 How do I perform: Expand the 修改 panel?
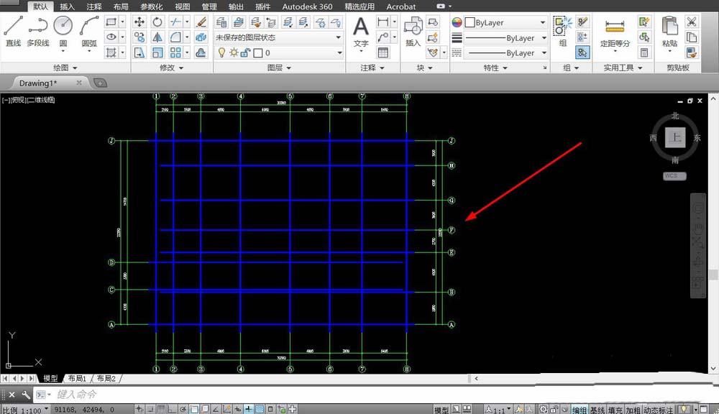(x=172, y=68)
